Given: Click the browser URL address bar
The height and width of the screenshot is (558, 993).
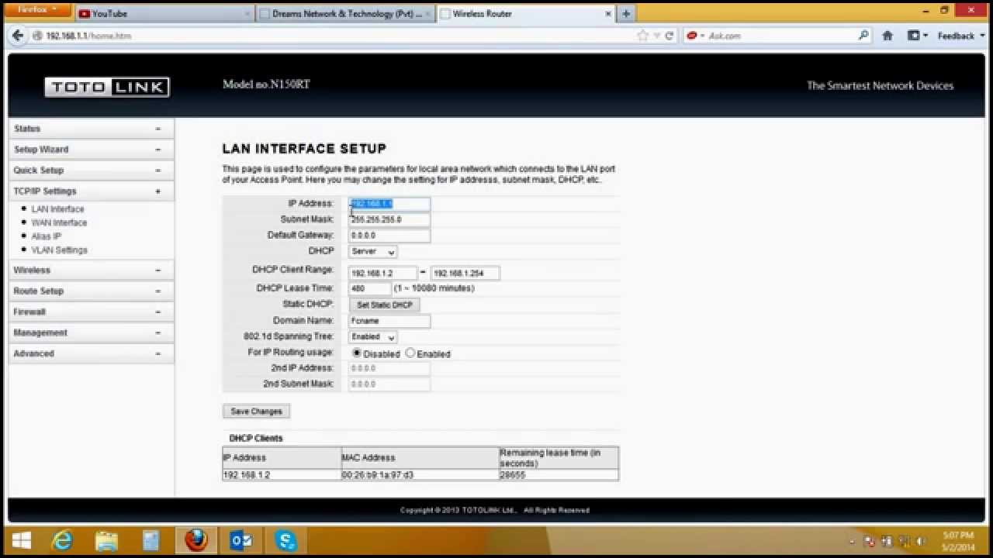Looking at the screenshot, I should coord(334,36).
